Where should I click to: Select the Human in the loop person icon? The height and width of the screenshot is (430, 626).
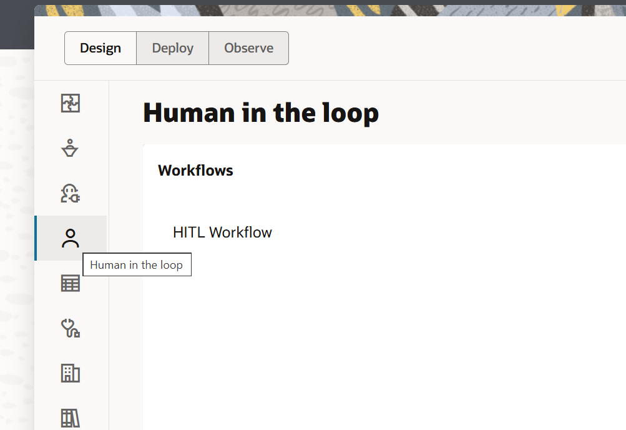[71, 238]
